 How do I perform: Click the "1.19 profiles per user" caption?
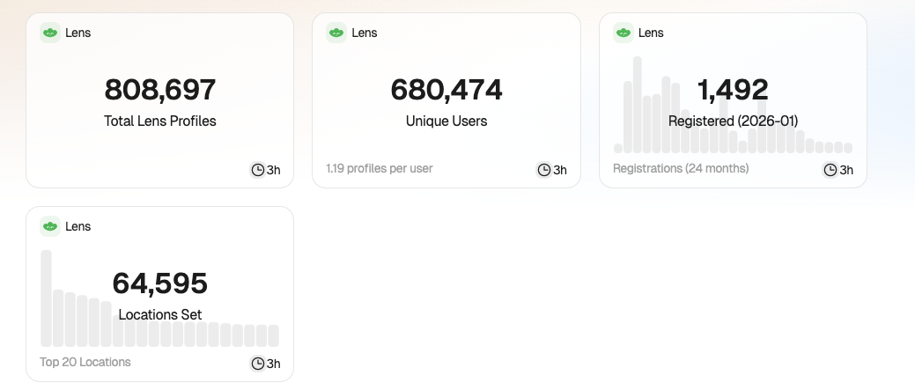coord(380,168)
